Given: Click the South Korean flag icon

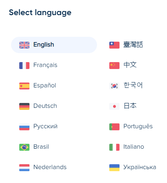Looking at the screenshot, I should [x=114, y=86].
